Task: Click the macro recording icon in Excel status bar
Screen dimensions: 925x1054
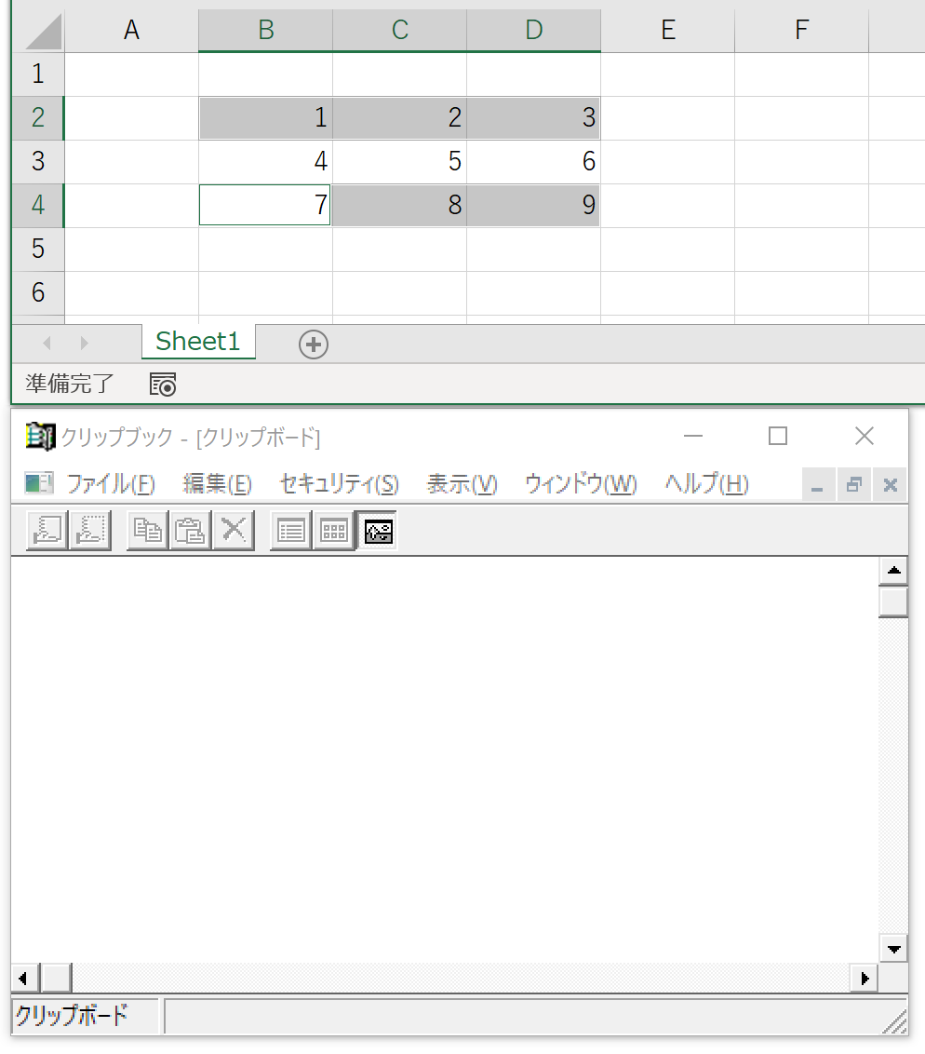Action: point(163,385)
